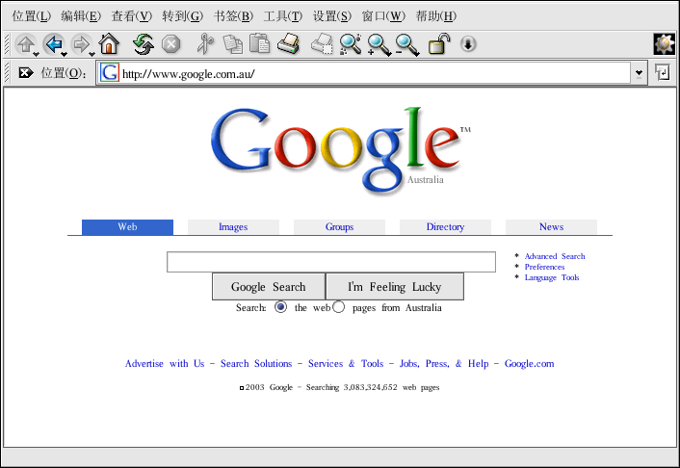Open the Language Tools link

[552, 277]
